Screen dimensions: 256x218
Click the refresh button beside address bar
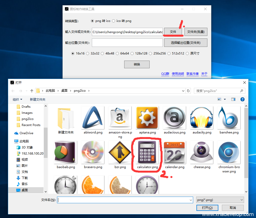pos(188,91)
